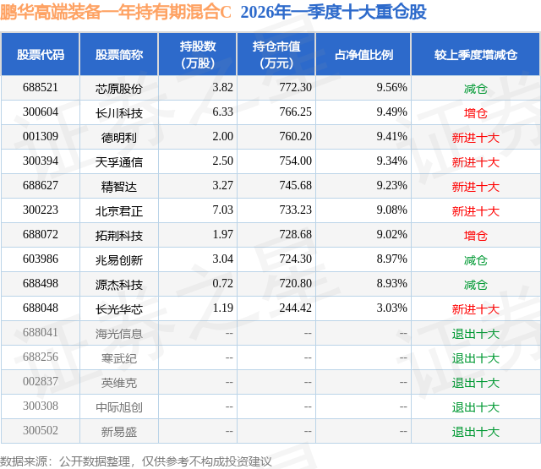Select stock code 300308
Image resolution: width=541 pixels, height=469 pixels.
41,406
